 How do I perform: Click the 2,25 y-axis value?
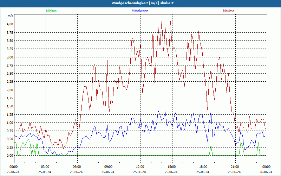(x=10, y=82)
